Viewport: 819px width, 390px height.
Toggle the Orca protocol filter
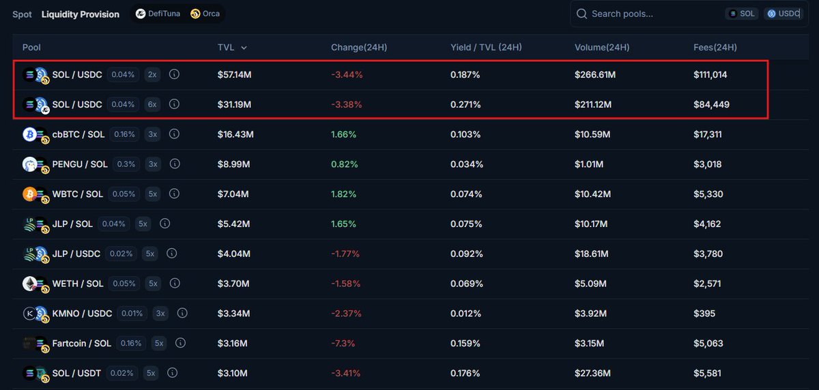205,14
